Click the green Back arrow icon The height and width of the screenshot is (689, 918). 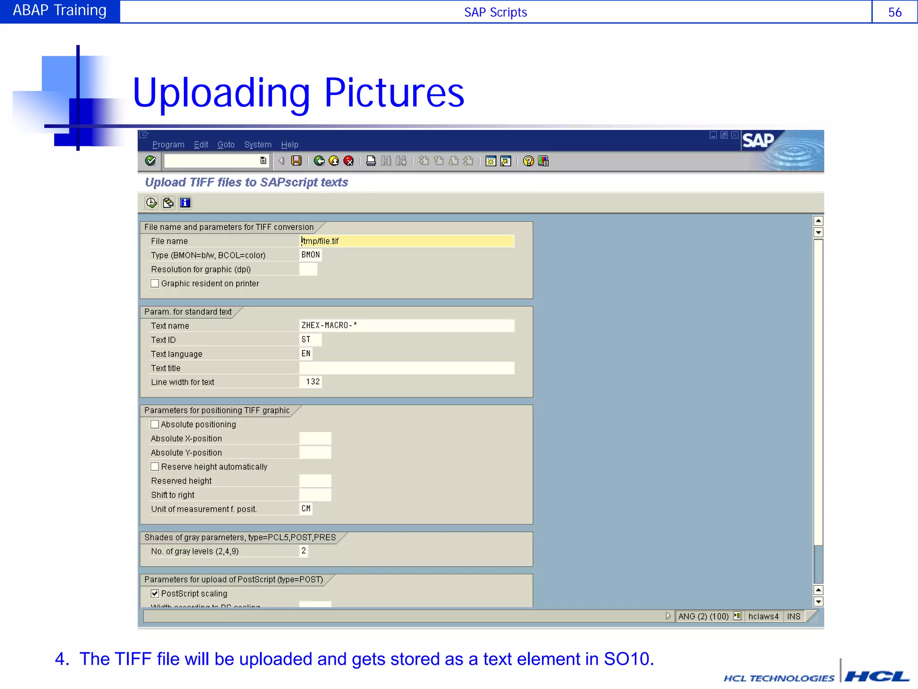pos(319,161)
